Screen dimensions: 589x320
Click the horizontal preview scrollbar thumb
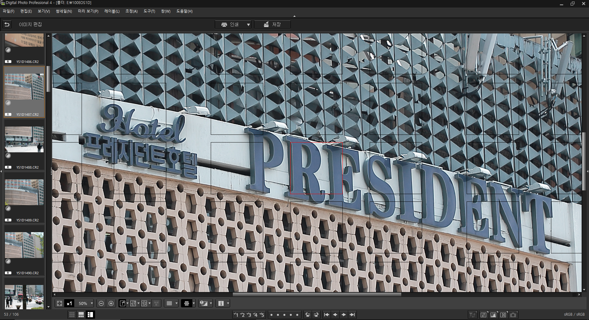point(317,295)
